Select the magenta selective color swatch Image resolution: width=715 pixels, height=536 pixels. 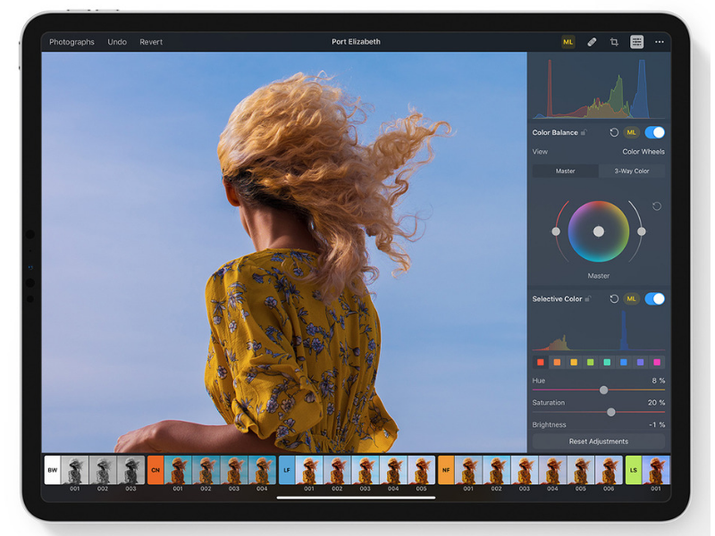(x=657, y=363)
